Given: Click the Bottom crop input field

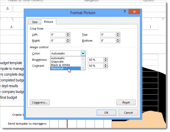Looking at the screenshot, I should pos(108,41).
